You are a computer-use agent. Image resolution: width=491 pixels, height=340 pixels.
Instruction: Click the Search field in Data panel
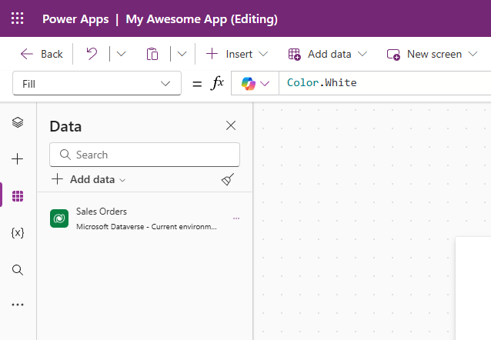(145, 155)
